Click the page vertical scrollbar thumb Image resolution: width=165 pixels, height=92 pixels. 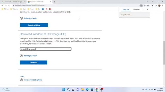click(164, 53)
